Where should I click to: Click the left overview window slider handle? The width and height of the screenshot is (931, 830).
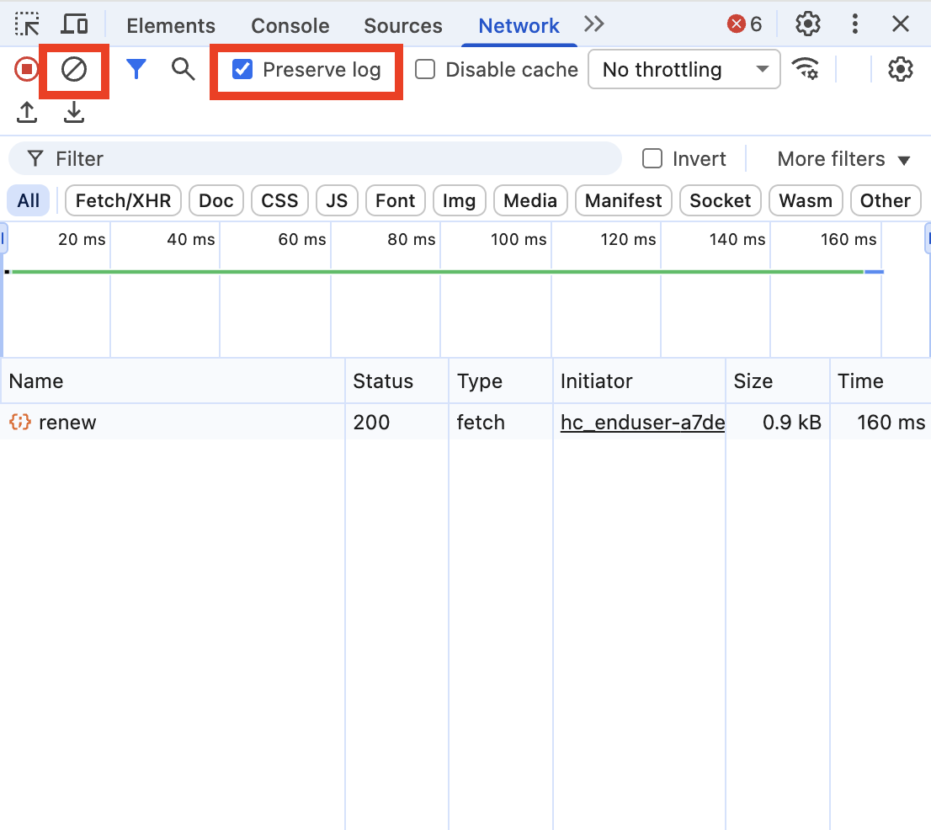pyautogui.click(x=3, y=239)
